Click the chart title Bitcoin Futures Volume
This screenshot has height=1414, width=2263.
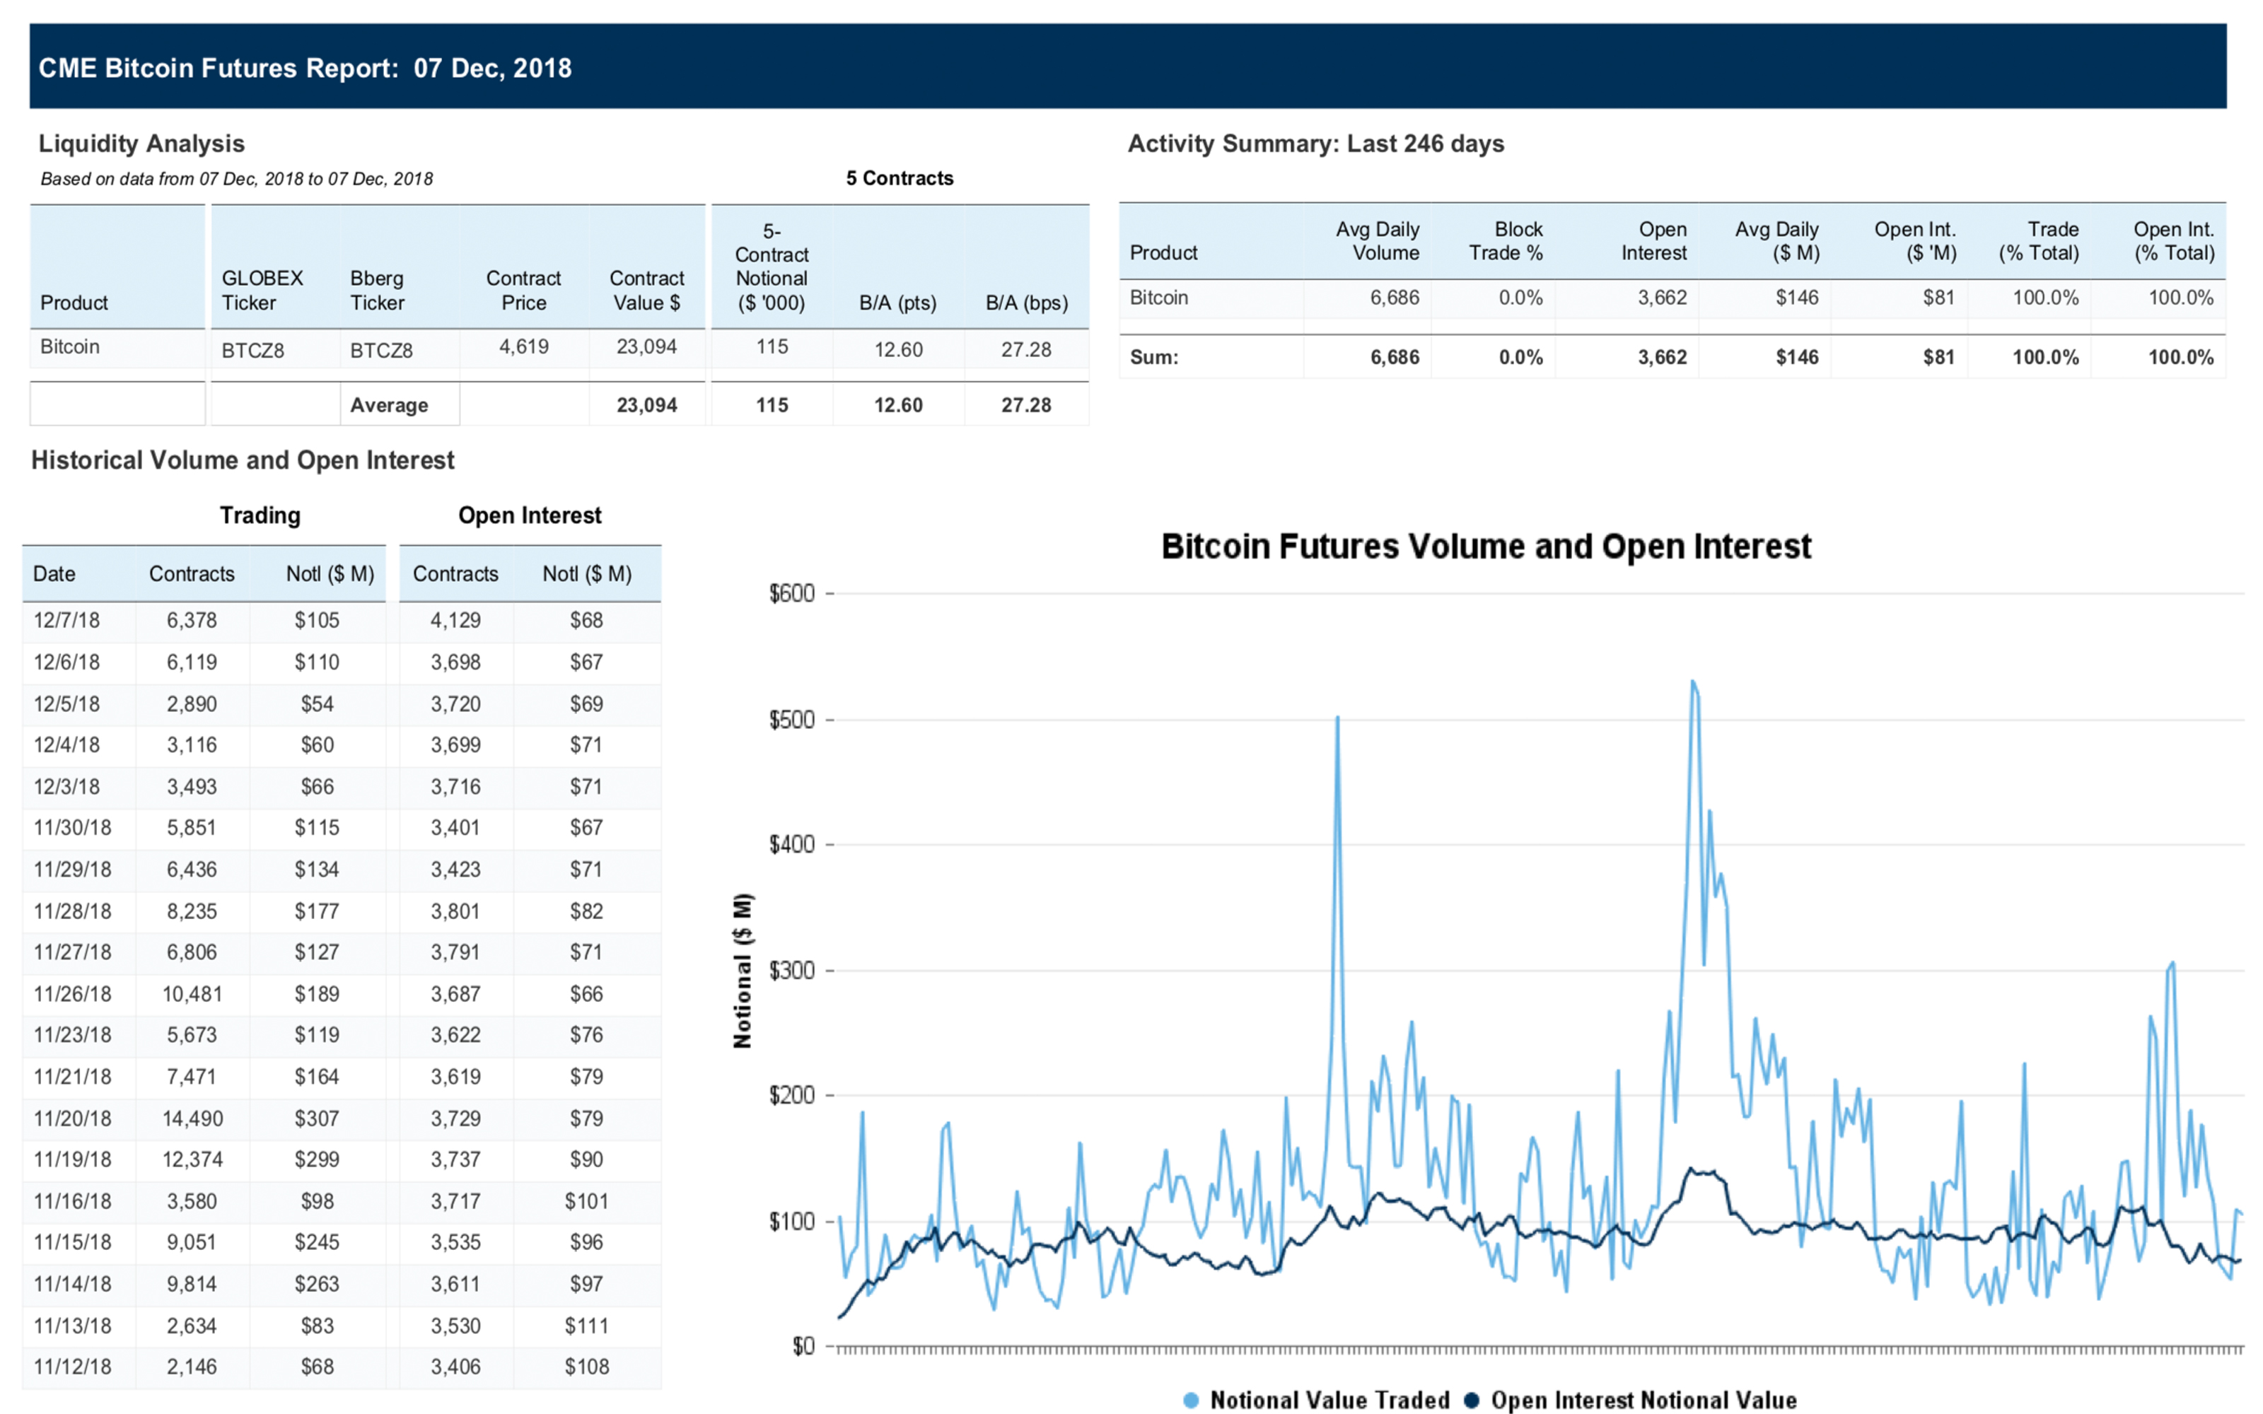click(x=1485, y=546)
